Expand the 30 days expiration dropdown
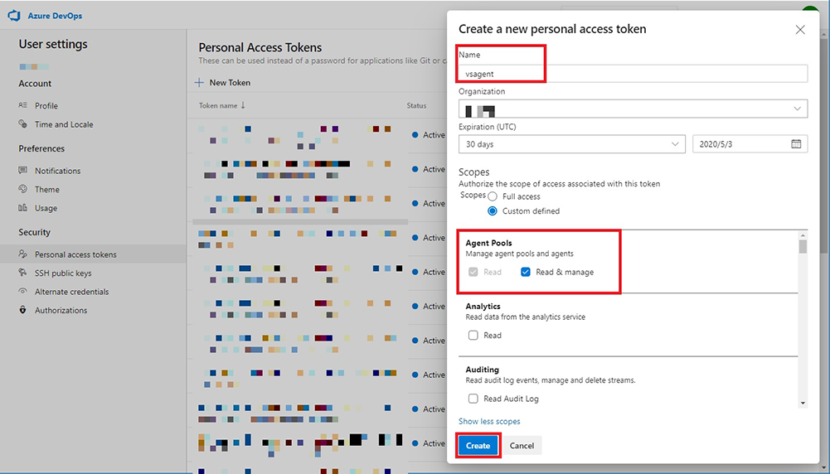This screenshot has height=474, width=830. point(571,144)
